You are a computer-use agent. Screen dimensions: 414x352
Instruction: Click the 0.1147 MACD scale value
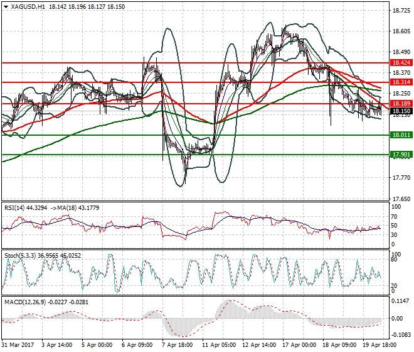(x=400, y=301)
